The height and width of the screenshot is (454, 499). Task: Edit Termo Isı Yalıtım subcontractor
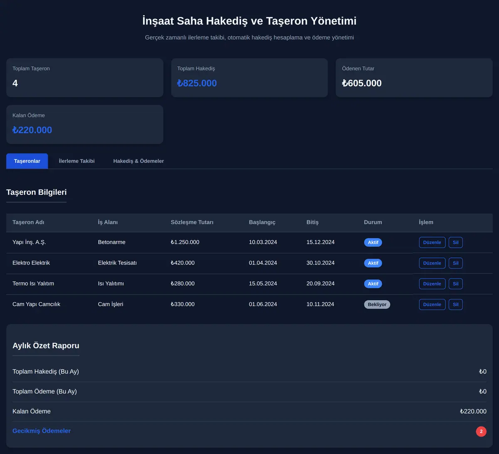pos(432,284)
